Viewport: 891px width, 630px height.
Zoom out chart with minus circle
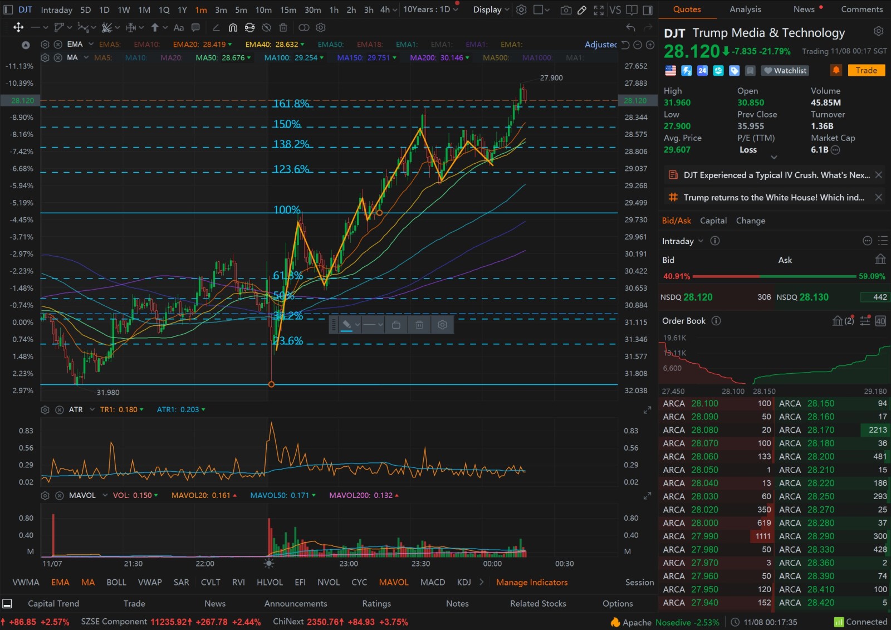638,45
